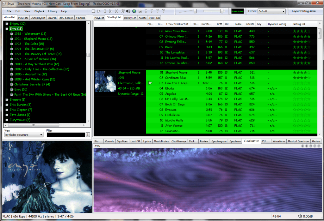The height and width of the screenshot is (221, 324).
Task: Skip to the previous track
Action: click(111, 11)
